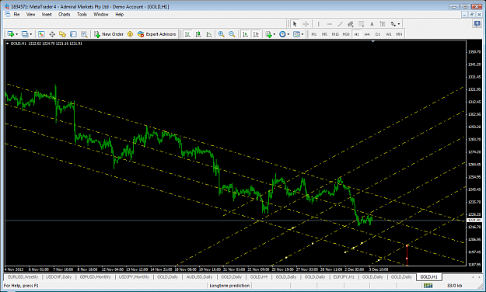This screenshot has height=292, width=486.
Task: Select the Text tool (A)
Action: pyautogui.click(x=372, y=24)
